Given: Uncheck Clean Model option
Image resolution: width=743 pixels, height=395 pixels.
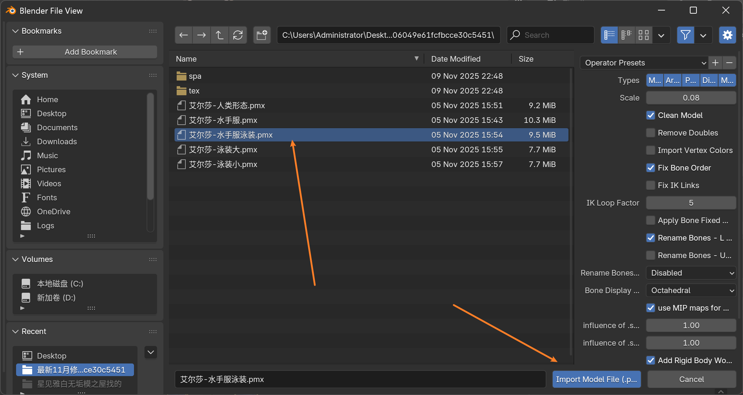Looking at the screenshot, I should (651, 115).
